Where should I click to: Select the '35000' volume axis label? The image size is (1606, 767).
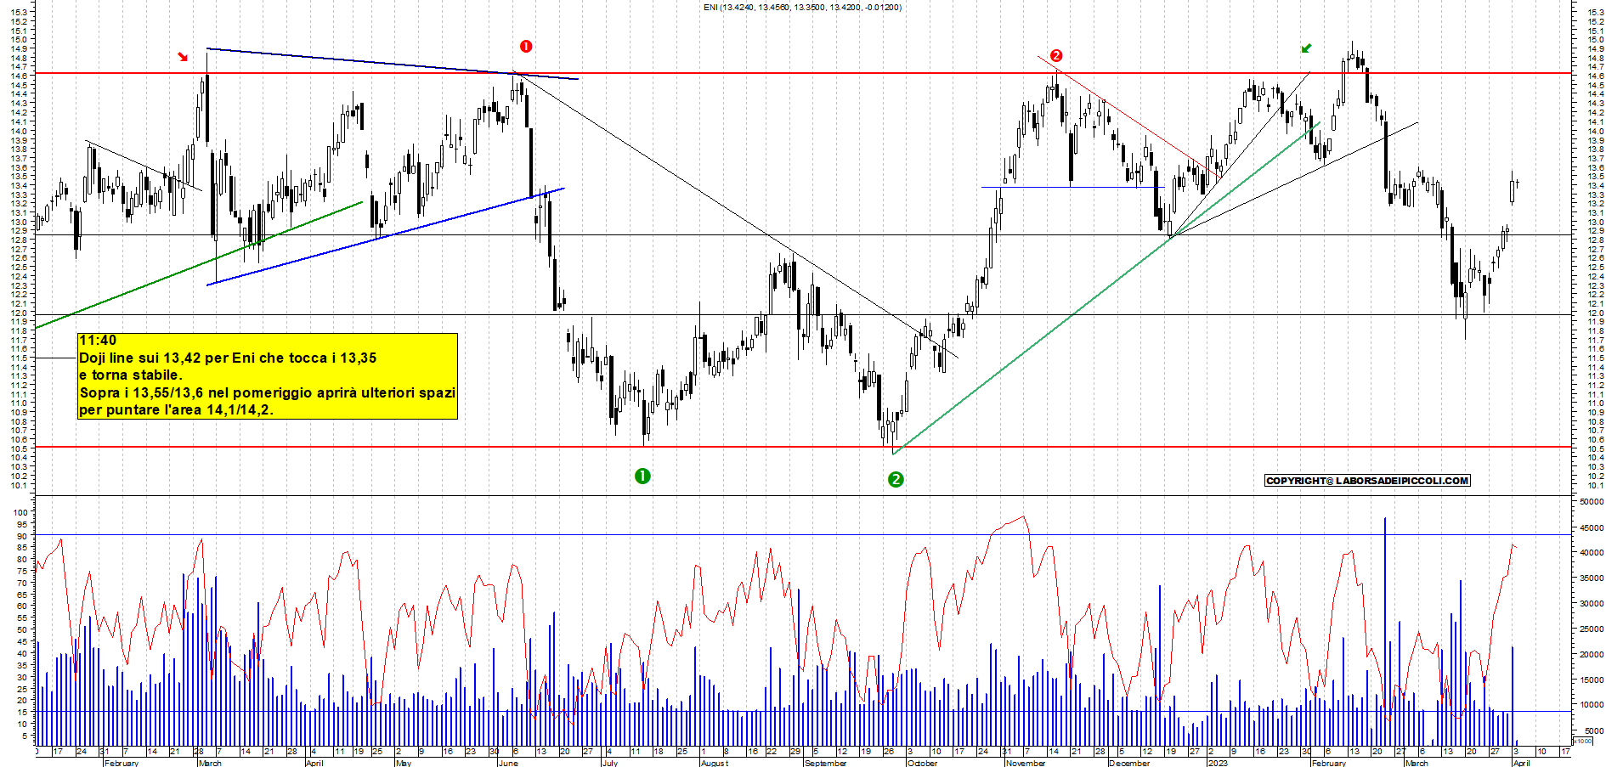[1592, 578]
